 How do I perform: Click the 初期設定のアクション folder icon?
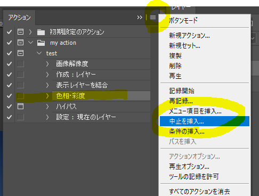pyautogui.click(x=41, y=32)
